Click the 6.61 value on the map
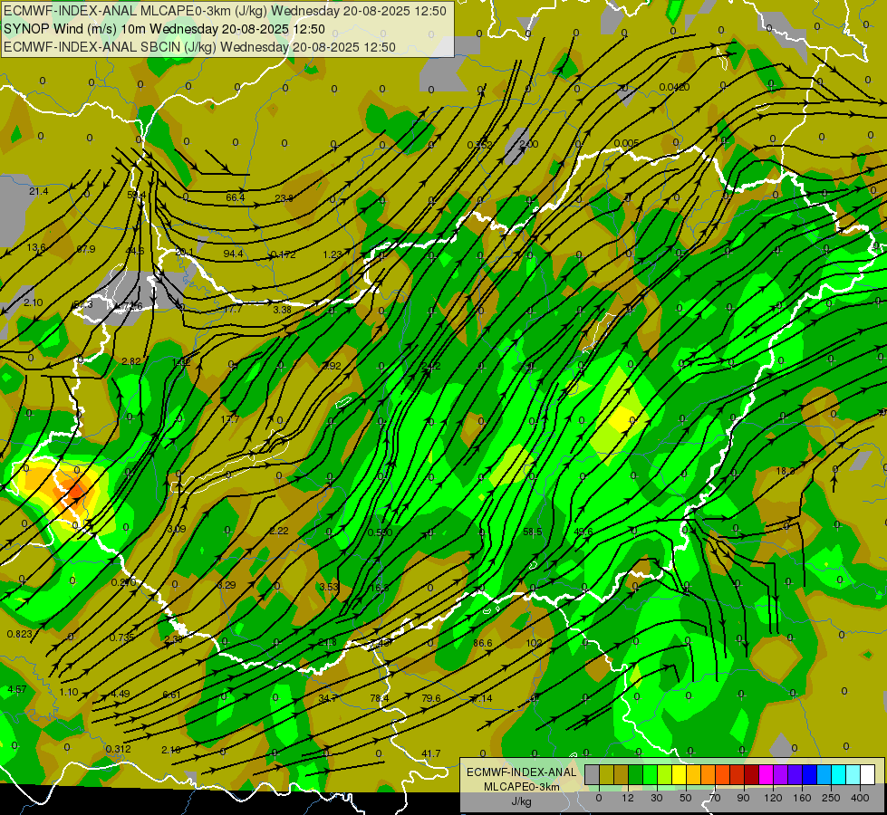887x815 pixels. point(171,695)
